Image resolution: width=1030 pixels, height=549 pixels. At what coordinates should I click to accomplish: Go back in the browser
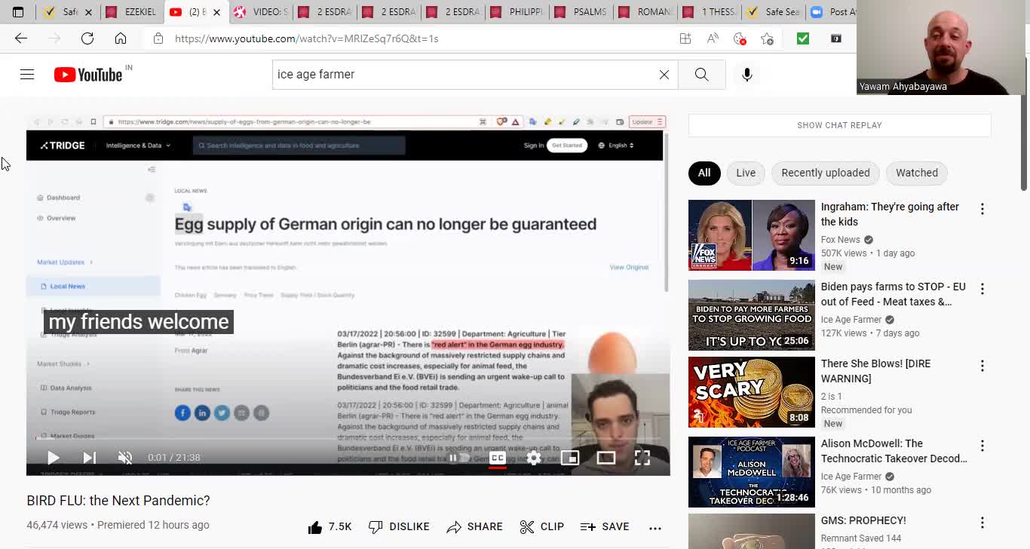tap(21, 38)
